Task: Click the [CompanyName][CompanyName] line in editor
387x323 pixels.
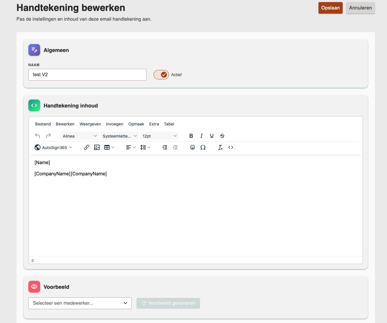Action: [71, 174]
